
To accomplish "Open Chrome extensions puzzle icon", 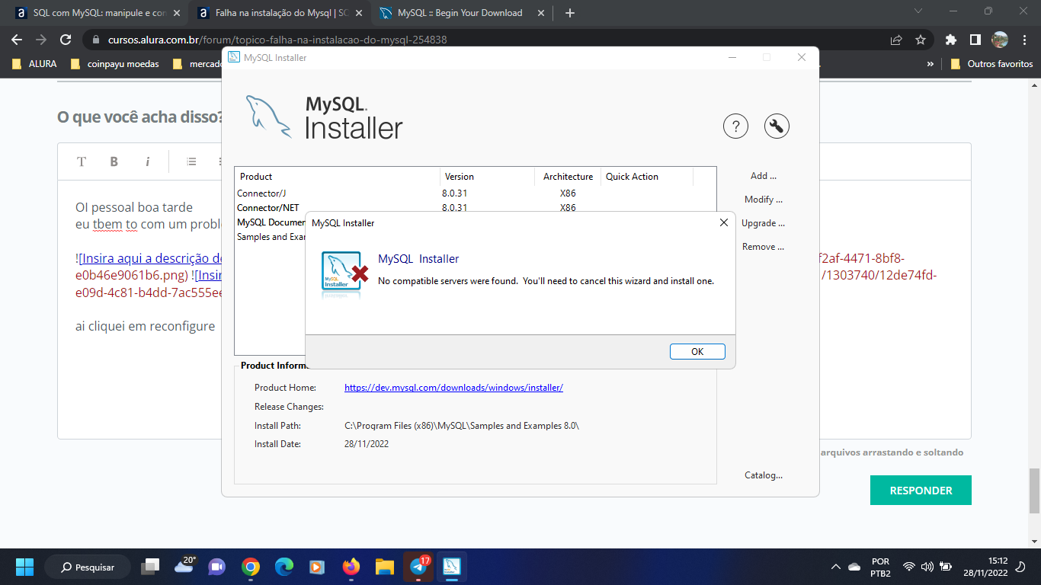I will pos(950,40).
